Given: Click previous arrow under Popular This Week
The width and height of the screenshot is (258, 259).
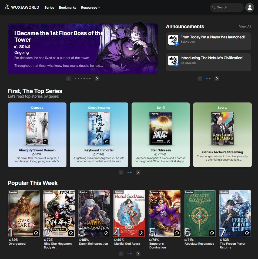Looking at the screenshot, I should click(x=121, y=254).
